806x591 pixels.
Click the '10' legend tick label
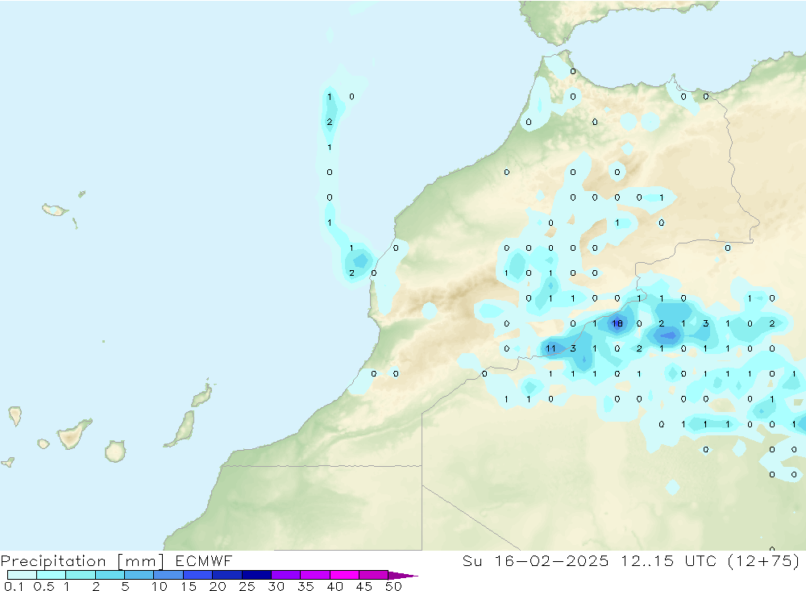coord(160,586)
